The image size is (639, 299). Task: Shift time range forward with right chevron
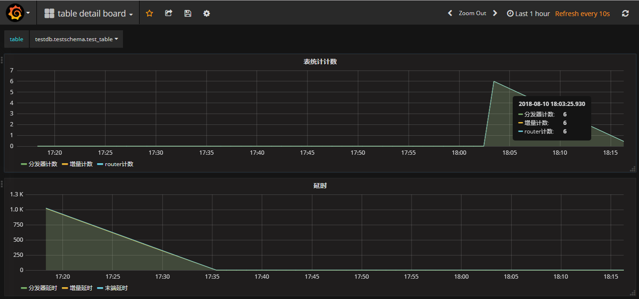(x=495, y=13)
